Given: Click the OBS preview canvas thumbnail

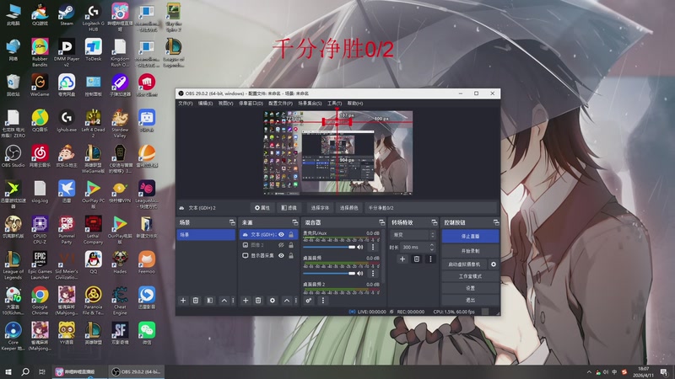Looking at the screenshot, I should click(338, 153).
